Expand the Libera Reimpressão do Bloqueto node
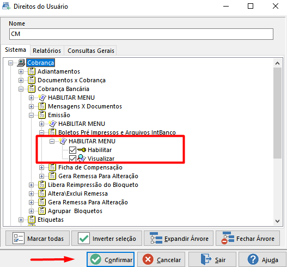Image resolution: width=287 pixels, height=267 pixels. (31, 185)
